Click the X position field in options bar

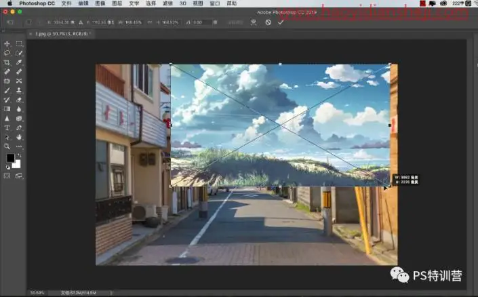[x=64, y=22]
